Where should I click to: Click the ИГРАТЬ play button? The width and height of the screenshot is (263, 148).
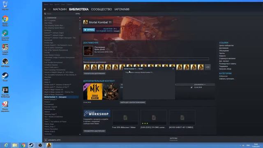89,30
